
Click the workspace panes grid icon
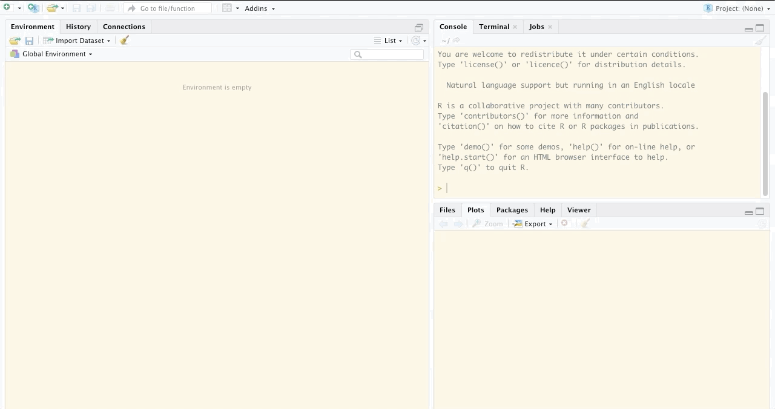point(227,8)
